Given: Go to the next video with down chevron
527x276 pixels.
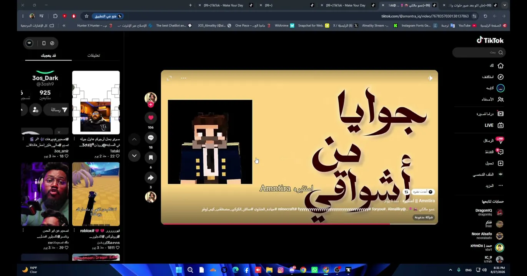Looking at the screenshot, I should click(134, 156).
